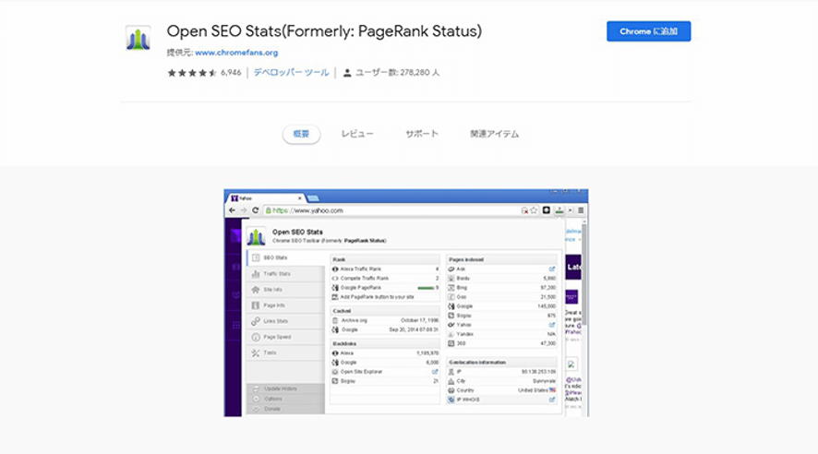Image resolution: width=818 pixels, height=454 pixels.
Task: Click the Yandex pages indexed row
Action: pos(502,334)
